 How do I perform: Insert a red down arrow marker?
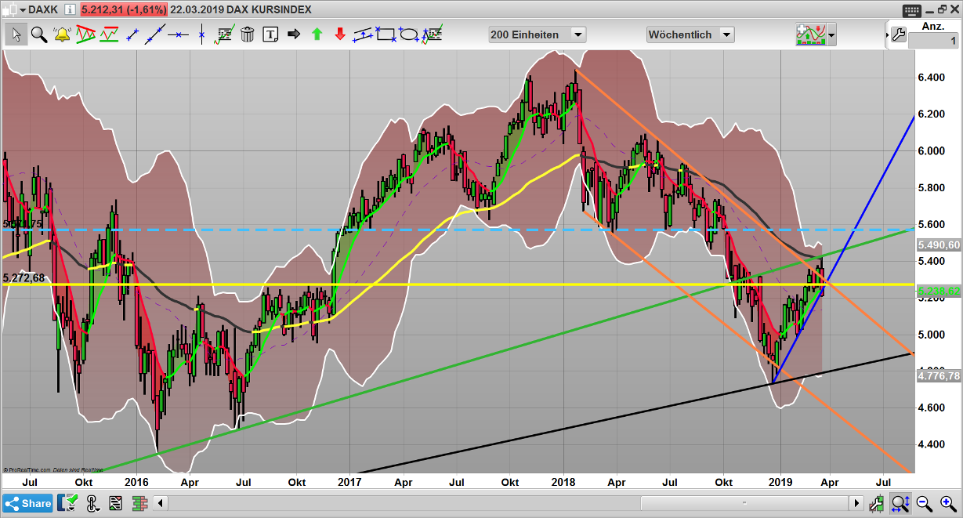[x=340, y=34]
